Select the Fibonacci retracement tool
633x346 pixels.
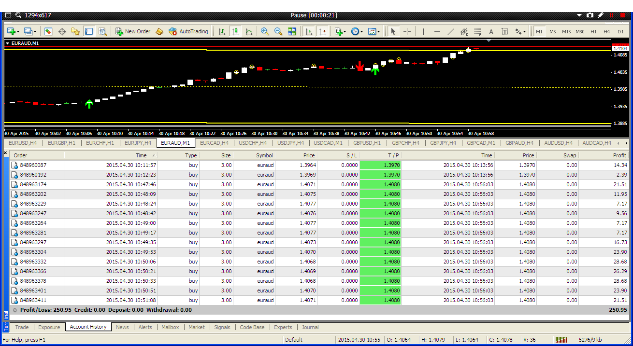pos(478,31)
